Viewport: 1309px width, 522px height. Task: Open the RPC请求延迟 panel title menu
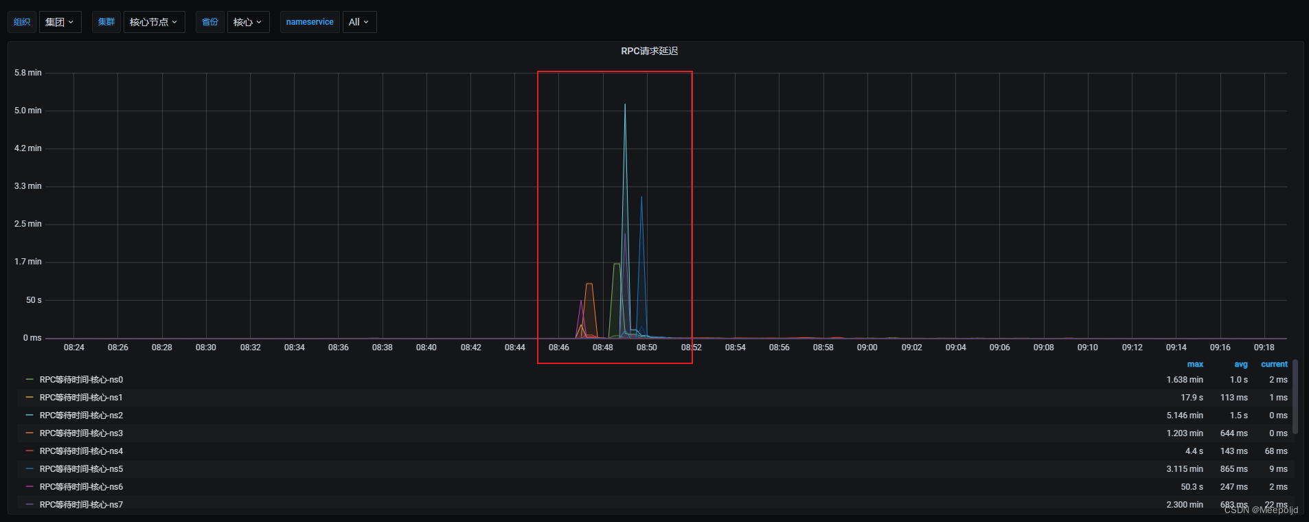(x=650, y=51)
